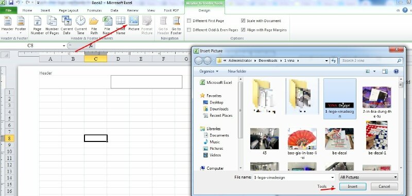Click the center header box on sheet
This screenshot has height=196, width=412.
click(x=146, y=82)
